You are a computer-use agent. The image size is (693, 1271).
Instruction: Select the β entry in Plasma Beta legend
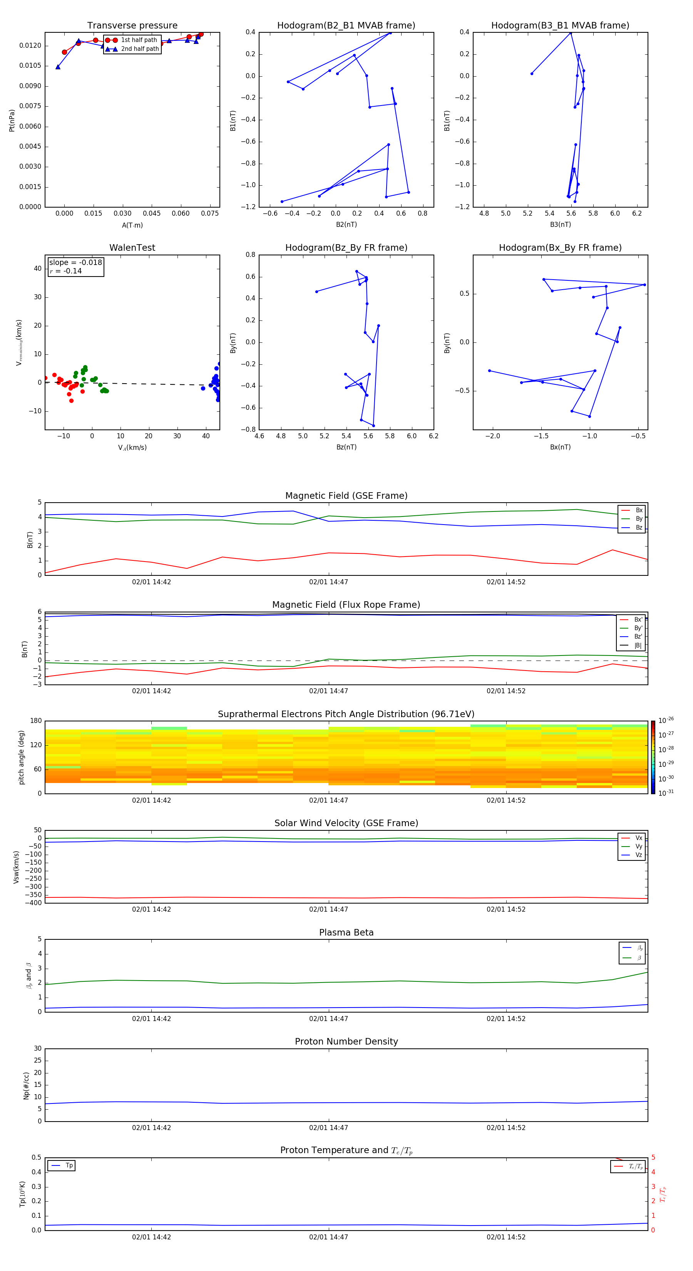pos(632,958)
